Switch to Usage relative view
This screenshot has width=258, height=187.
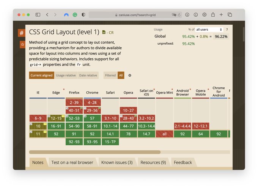[x=66, y=75]
